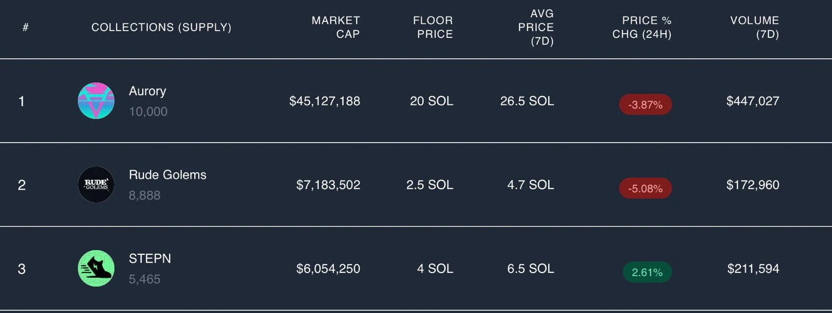Select Aurory average price 26.5 SOL
The width and height of the screenshot is (832, 313).
(x=527, y=101)
